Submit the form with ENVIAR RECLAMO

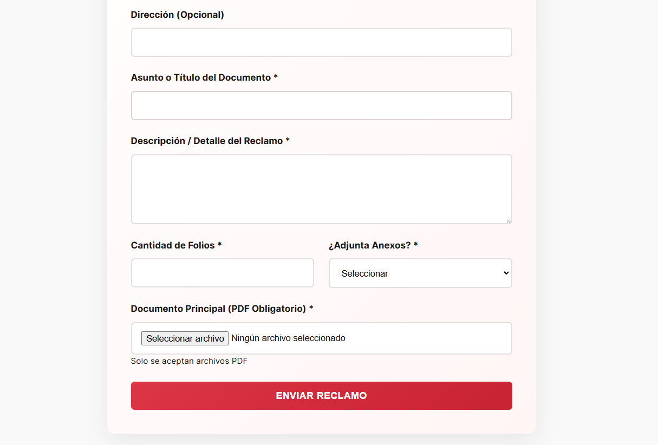(x=321, y=396)
